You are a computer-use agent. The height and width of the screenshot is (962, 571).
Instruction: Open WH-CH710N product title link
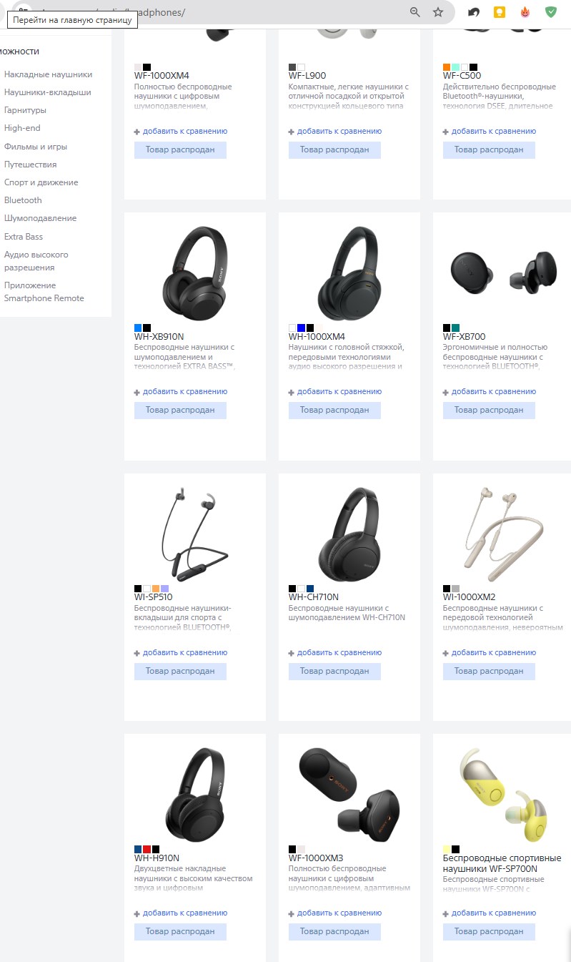coord(314,597)
